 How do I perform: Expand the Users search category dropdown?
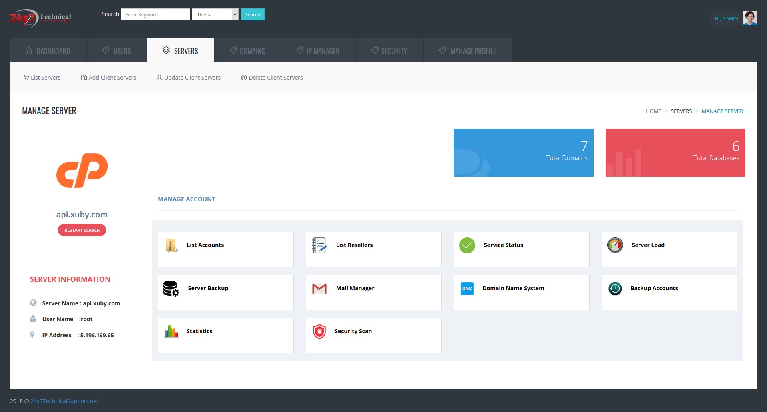215,14
